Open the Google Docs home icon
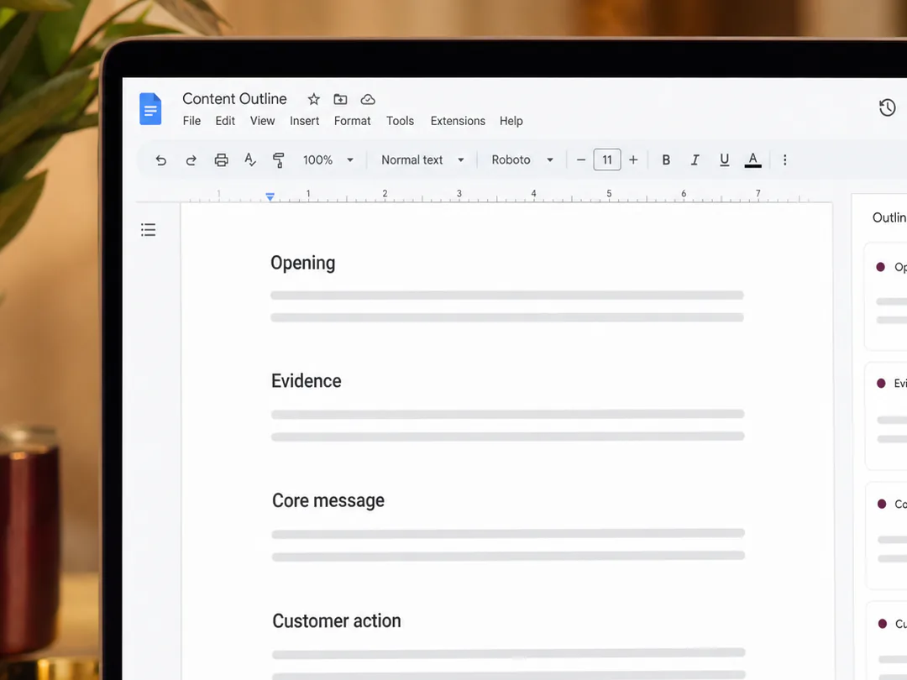Screen dimensions: 907x680 (150, 108)
